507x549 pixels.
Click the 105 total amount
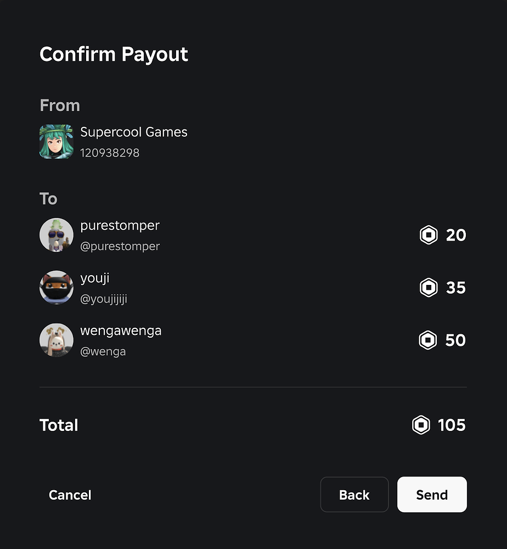point(452,424)
